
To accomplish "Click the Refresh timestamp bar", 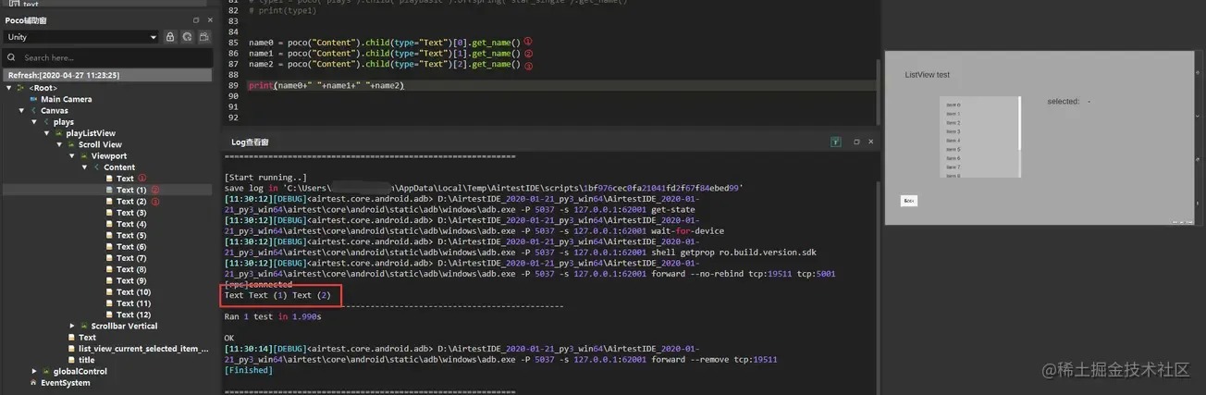I will coord(107,75).
